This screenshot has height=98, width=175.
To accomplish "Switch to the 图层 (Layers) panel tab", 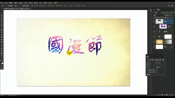I will click(158, 10).
